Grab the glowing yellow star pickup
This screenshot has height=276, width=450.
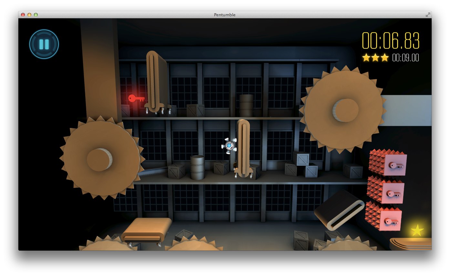pos(417,230)
